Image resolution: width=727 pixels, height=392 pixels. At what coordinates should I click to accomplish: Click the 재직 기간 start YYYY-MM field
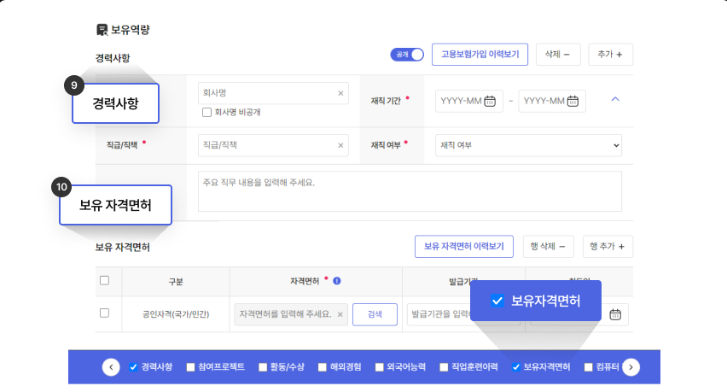point(468,101)
